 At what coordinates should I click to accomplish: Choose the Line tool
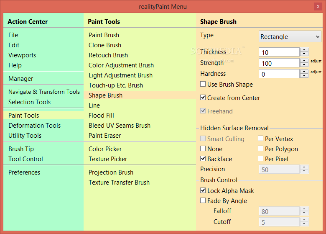coord(94,105)
